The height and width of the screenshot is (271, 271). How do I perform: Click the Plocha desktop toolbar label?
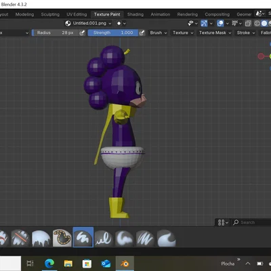click(x=228, y=264)
